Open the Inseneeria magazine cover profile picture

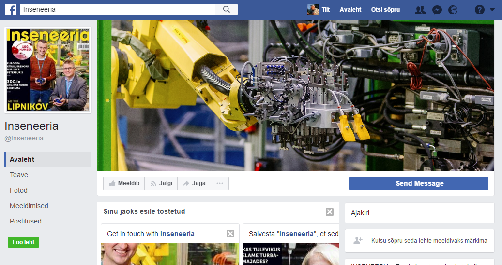pos(48,70)
